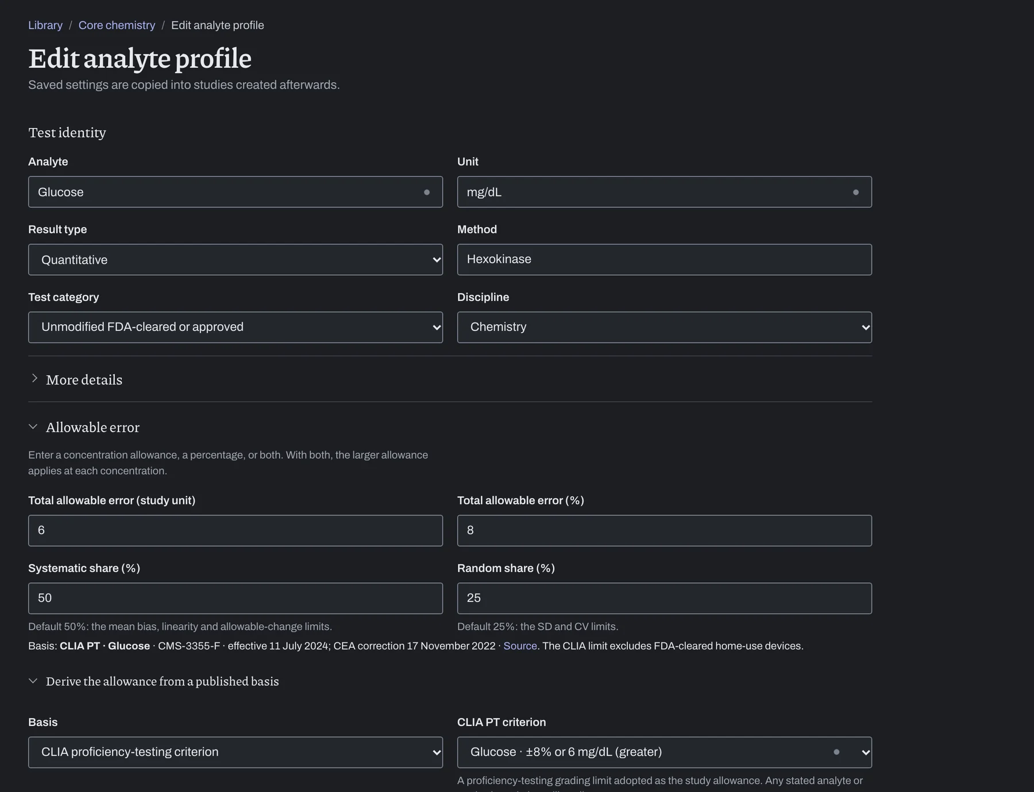Open the Result type dropdown
1034x792 pixels.
pyautogui.click(x=236, y=260)
